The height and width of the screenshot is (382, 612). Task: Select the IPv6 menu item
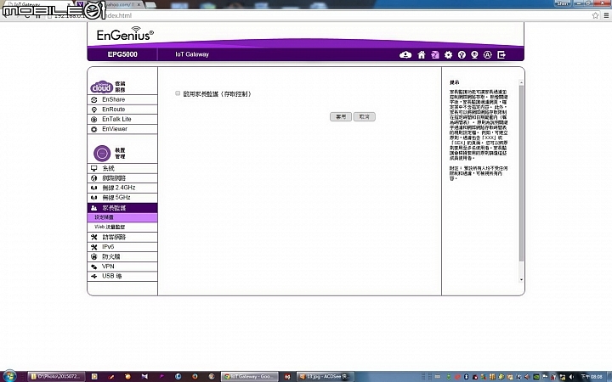tap(122, 247)
